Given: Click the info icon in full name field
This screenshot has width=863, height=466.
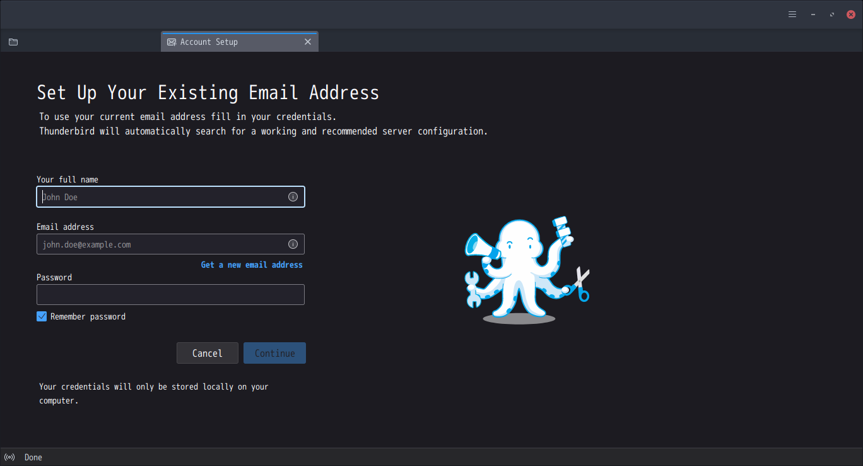Looking at the screenshot, I should tap(293, 197).
